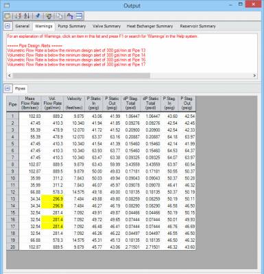
Task: Select the Pipe 13 flow rate warning
Action: [76, 51]
